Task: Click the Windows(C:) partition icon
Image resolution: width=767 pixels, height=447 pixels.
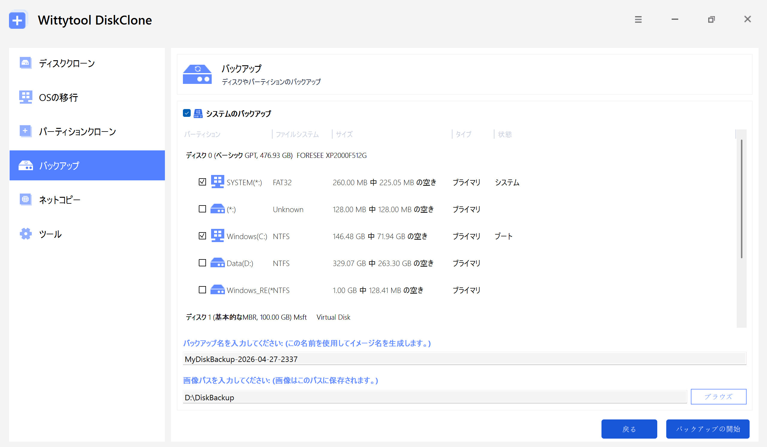Action: [x=217, y=235]
